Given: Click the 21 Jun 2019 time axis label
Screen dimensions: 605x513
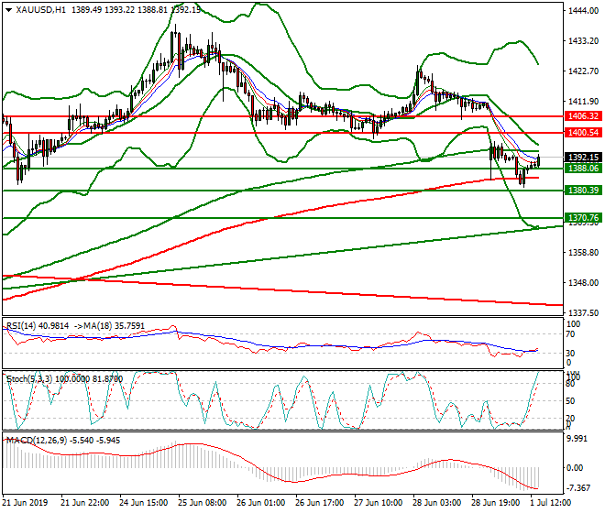Looking at the screenshot, I should click(x=25, y=503).
